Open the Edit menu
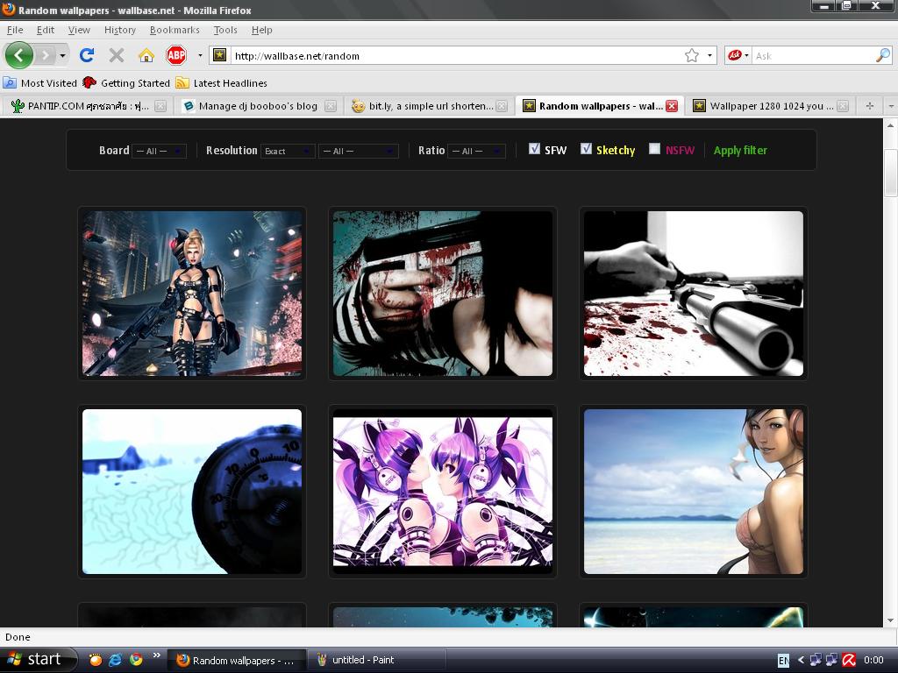This screenshot has width=898, height=673. 46,30
